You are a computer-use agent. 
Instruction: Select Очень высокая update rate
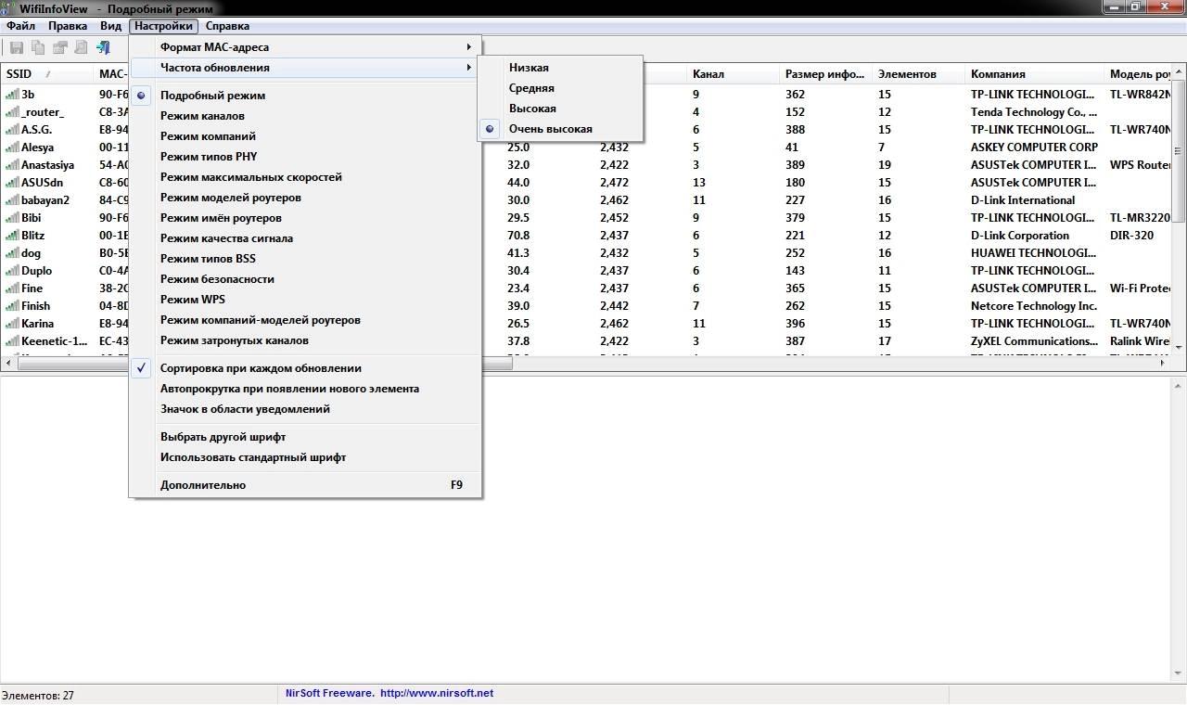point(560,129)
